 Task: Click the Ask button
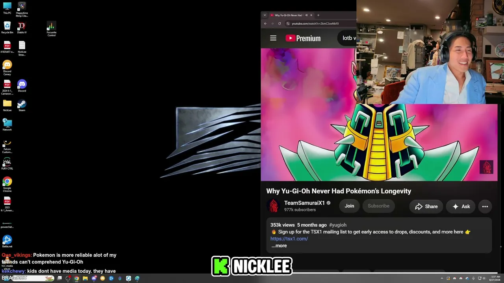[x=461, y=206]
